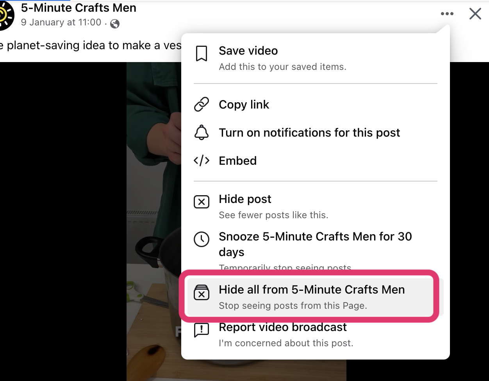The height and width of the screenshot is (381, 489).
Task: Click the bell icon for post notifications
Action: pyautogui.click(x=202, y=133)
